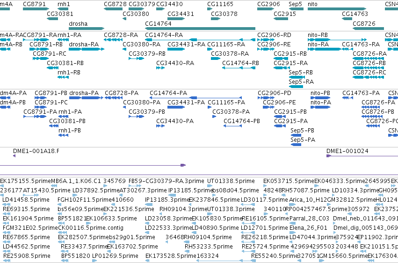Image resolution: width=398 pixels, height=263 pixels.
Task: Select protein CG8728-PA
Action: tap(122, 93)
